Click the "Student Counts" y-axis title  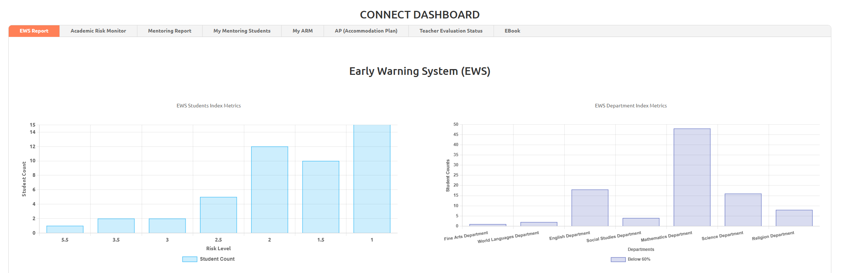click(x=448, y=176)
